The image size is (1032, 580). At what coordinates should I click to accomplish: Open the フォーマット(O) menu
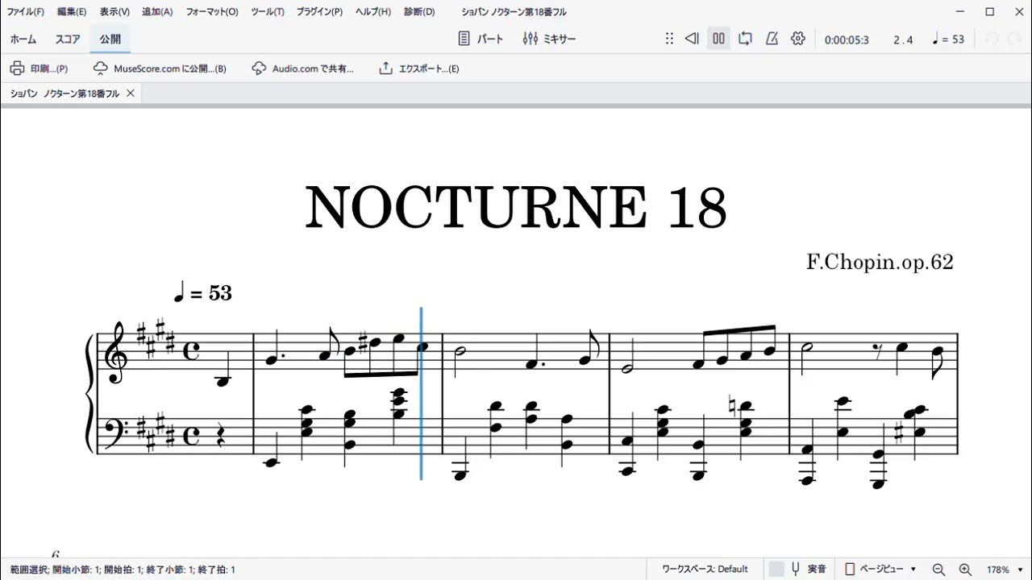pyautogui.click(x=212, y=12)
